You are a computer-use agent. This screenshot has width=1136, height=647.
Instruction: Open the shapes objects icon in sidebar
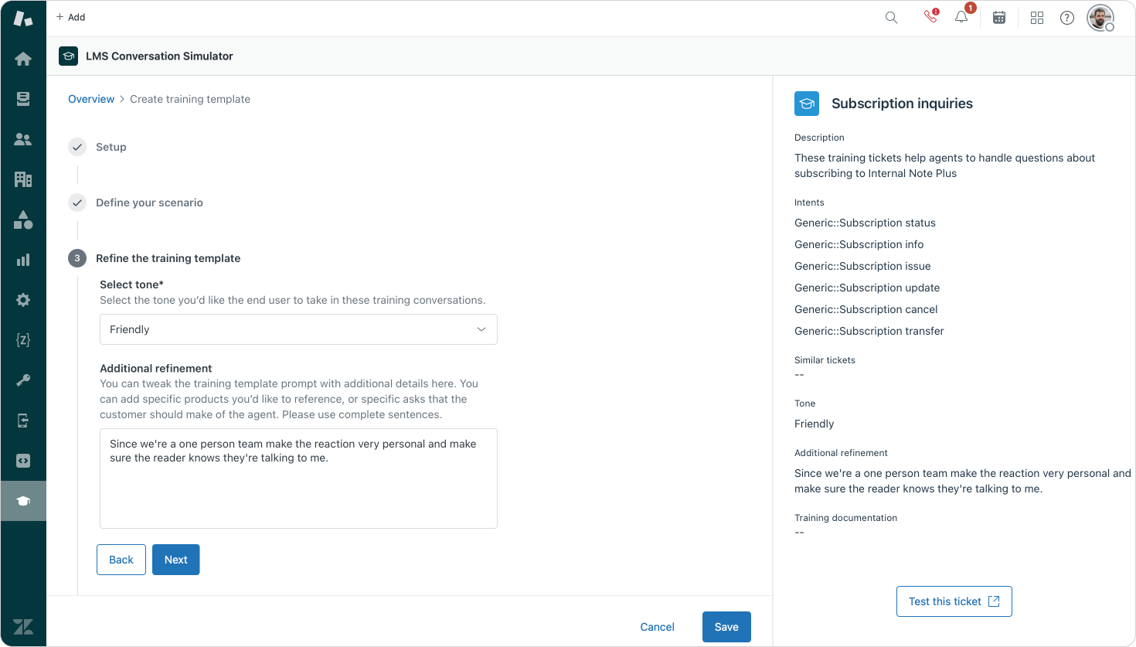click(x=23, y=220)
